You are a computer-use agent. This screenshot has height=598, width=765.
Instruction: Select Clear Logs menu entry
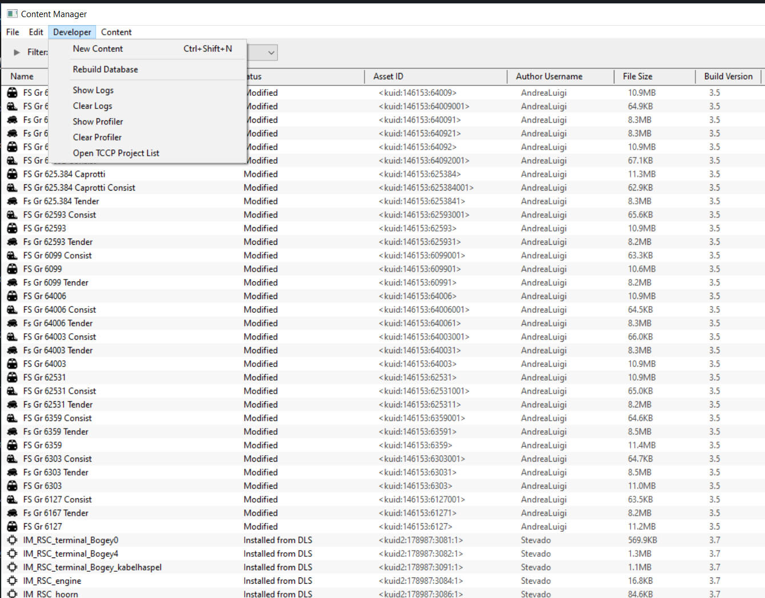tap(148, 106)
